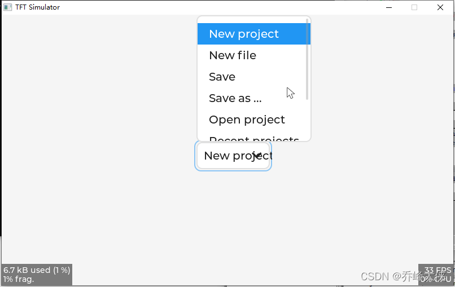Viewport: 455px width, 287px height.
Task: Click the dropdown chevron arrow icon
Action: pyautogui.click(x=257, y=155)
